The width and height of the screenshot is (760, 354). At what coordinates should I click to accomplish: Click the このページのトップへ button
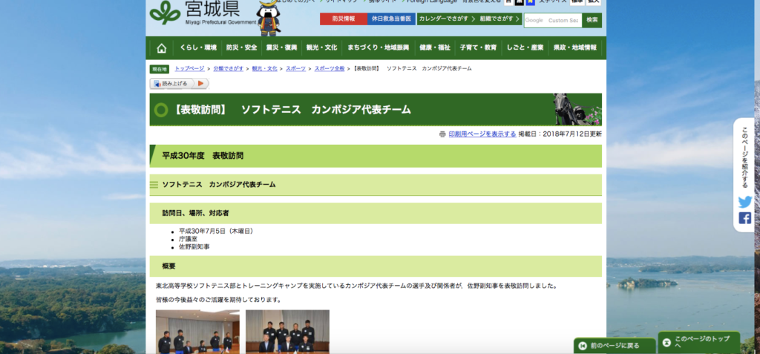pos(699,342)
